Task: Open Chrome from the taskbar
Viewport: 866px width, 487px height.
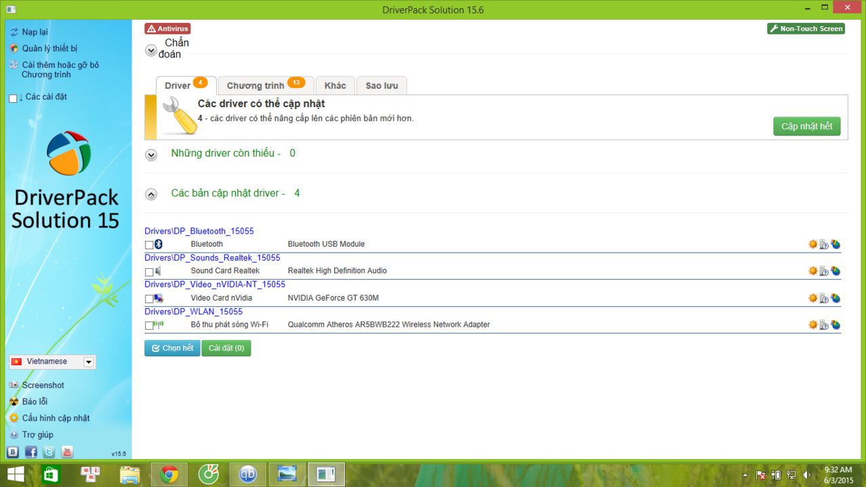Action: pyautogui.click(x=169, y=474)
